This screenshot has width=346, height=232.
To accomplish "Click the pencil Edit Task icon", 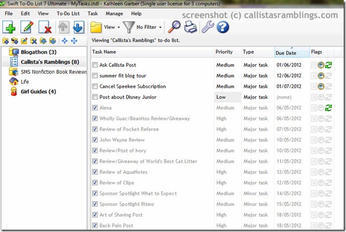I will click(x=27, y=27).
